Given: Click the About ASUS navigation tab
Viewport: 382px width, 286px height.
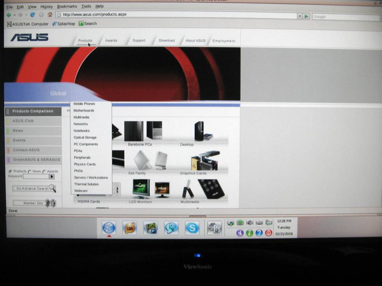Looking at the screenshot, I should [x=195, y=41].
